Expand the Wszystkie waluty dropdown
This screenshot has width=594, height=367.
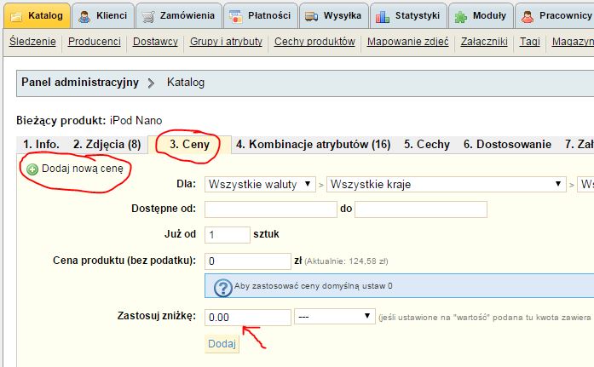[x=260, y=185]
